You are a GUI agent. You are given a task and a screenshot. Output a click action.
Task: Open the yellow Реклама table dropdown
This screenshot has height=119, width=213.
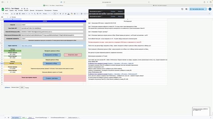(x=13, y=63)
